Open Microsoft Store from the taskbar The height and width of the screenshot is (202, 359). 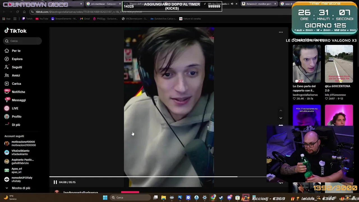238,198
